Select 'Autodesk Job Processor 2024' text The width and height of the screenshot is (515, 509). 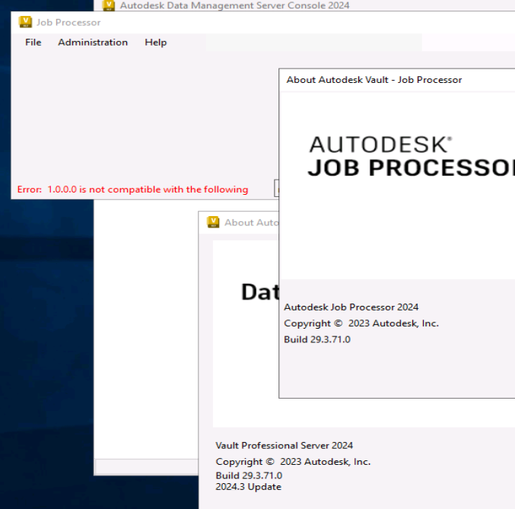351,307
